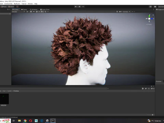The height and width of the screenshot is (123, 164).
Task: Toggle the scene grid icon
Action: (45, 12)
